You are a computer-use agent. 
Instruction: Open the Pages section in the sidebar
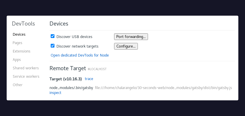pos(17,43)
